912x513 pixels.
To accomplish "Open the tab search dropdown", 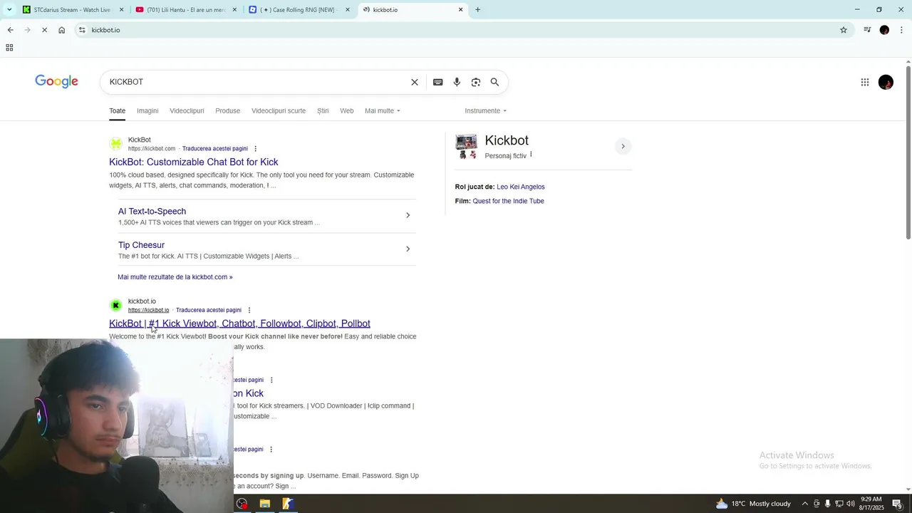I will coord(9,10).
